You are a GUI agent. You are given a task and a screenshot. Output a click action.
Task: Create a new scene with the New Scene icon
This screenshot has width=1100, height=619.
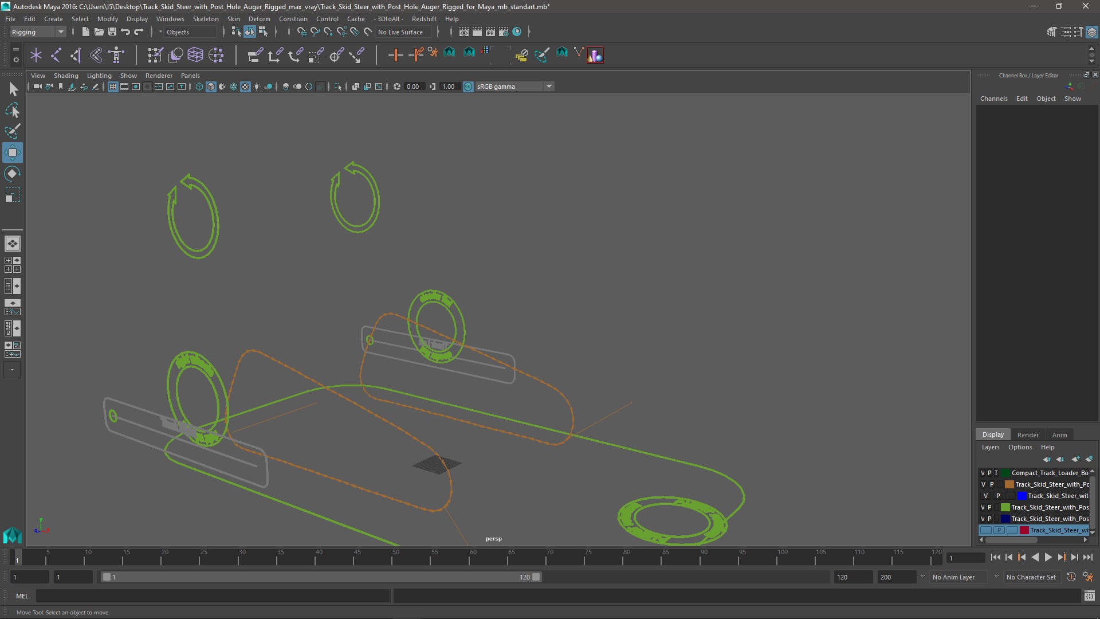85,32
